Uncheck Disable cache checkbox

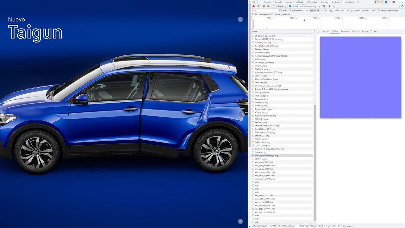pos(290,6)
